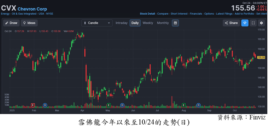
Task: Open the calendar date range picker
Action: (x=175, y=23)
